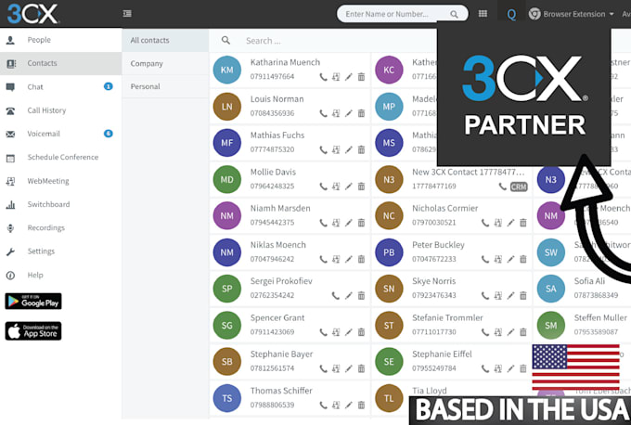631x425 pixels.
Task: Edit the Sergei Prokofiev contact
Action: 349,296
